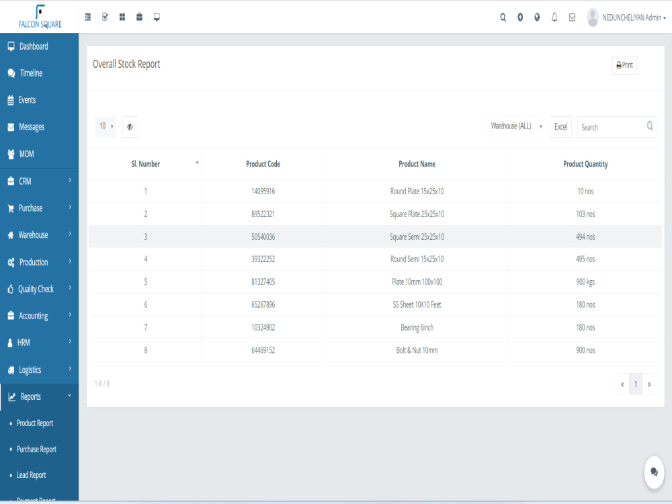Open the chat bubble floating button

[654, 472]
